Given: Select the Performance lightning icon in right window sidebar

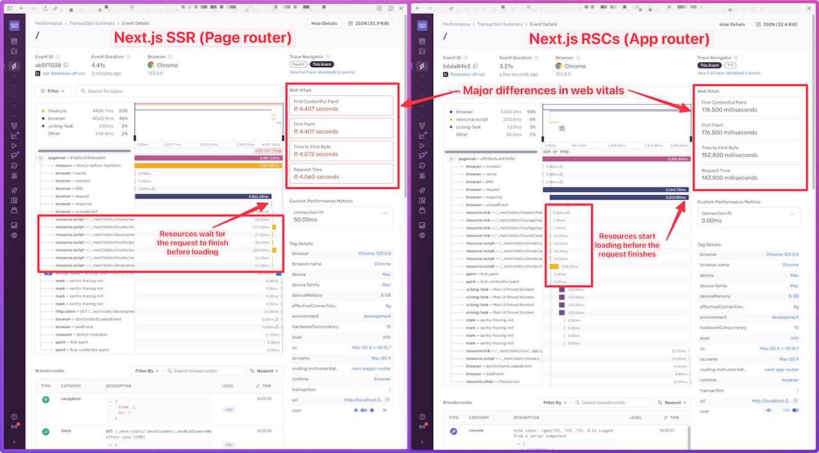Looking at the screenshot, I should (x=422, y=67).
